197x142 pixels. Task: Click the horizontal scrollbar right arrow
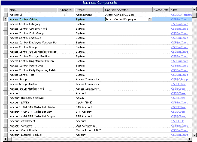(190, 139)
